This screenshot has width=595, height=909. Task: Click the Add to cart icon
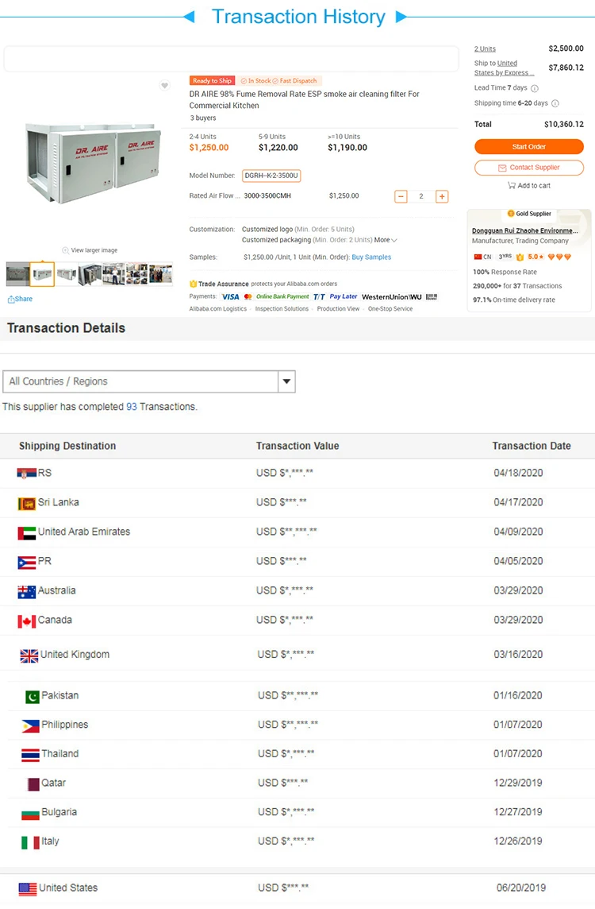pyautogui.click(x=512, y=185)
